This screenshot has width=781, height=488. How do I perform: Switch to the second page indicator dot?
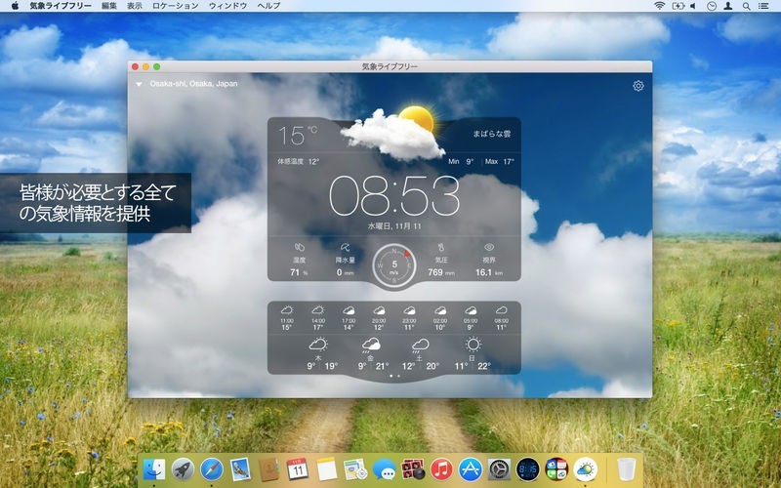398,376
